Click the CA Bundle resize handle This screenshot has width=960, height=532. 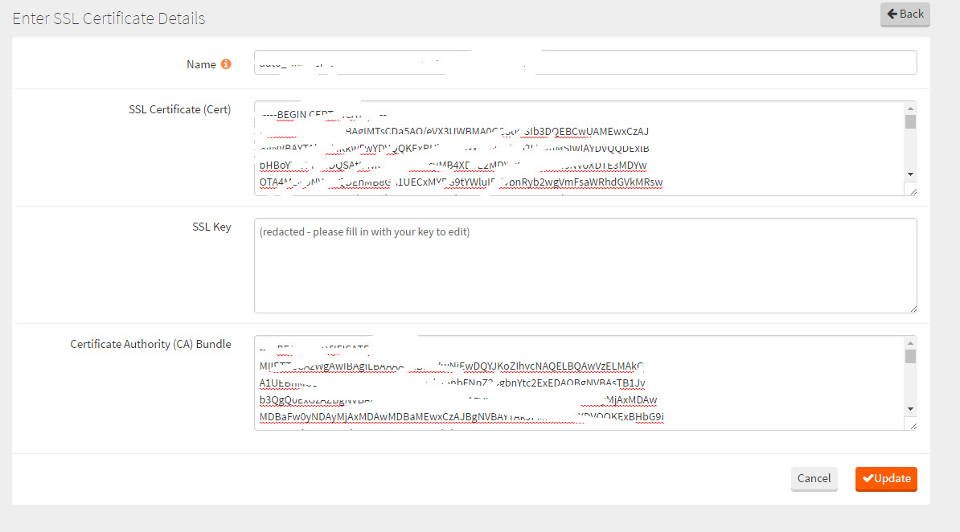[x=913, y=425]
